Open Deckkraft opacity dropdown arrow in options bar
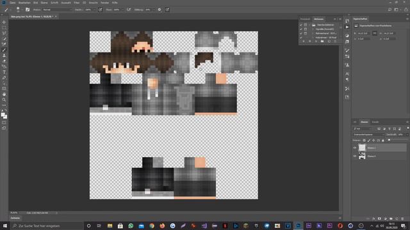Viewport: 410px width, 230px height. pyautogui.click(x=94, y=10)
